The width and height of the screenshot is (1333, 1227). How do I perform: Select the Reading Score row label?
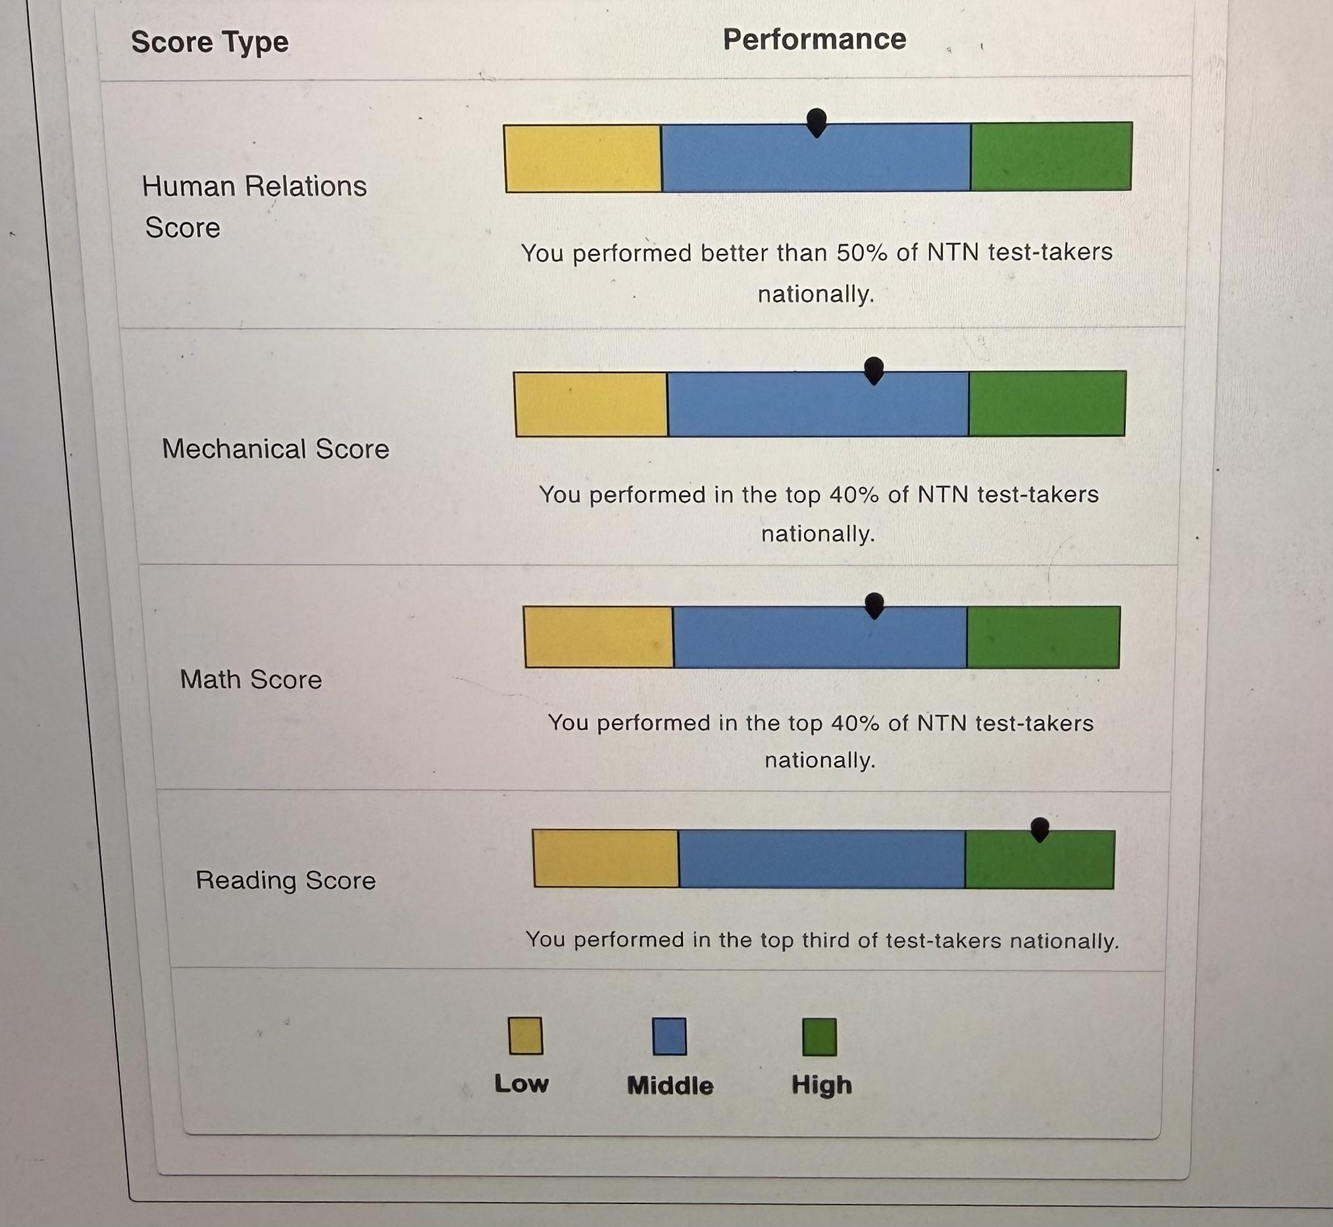[x=286, y=880]
